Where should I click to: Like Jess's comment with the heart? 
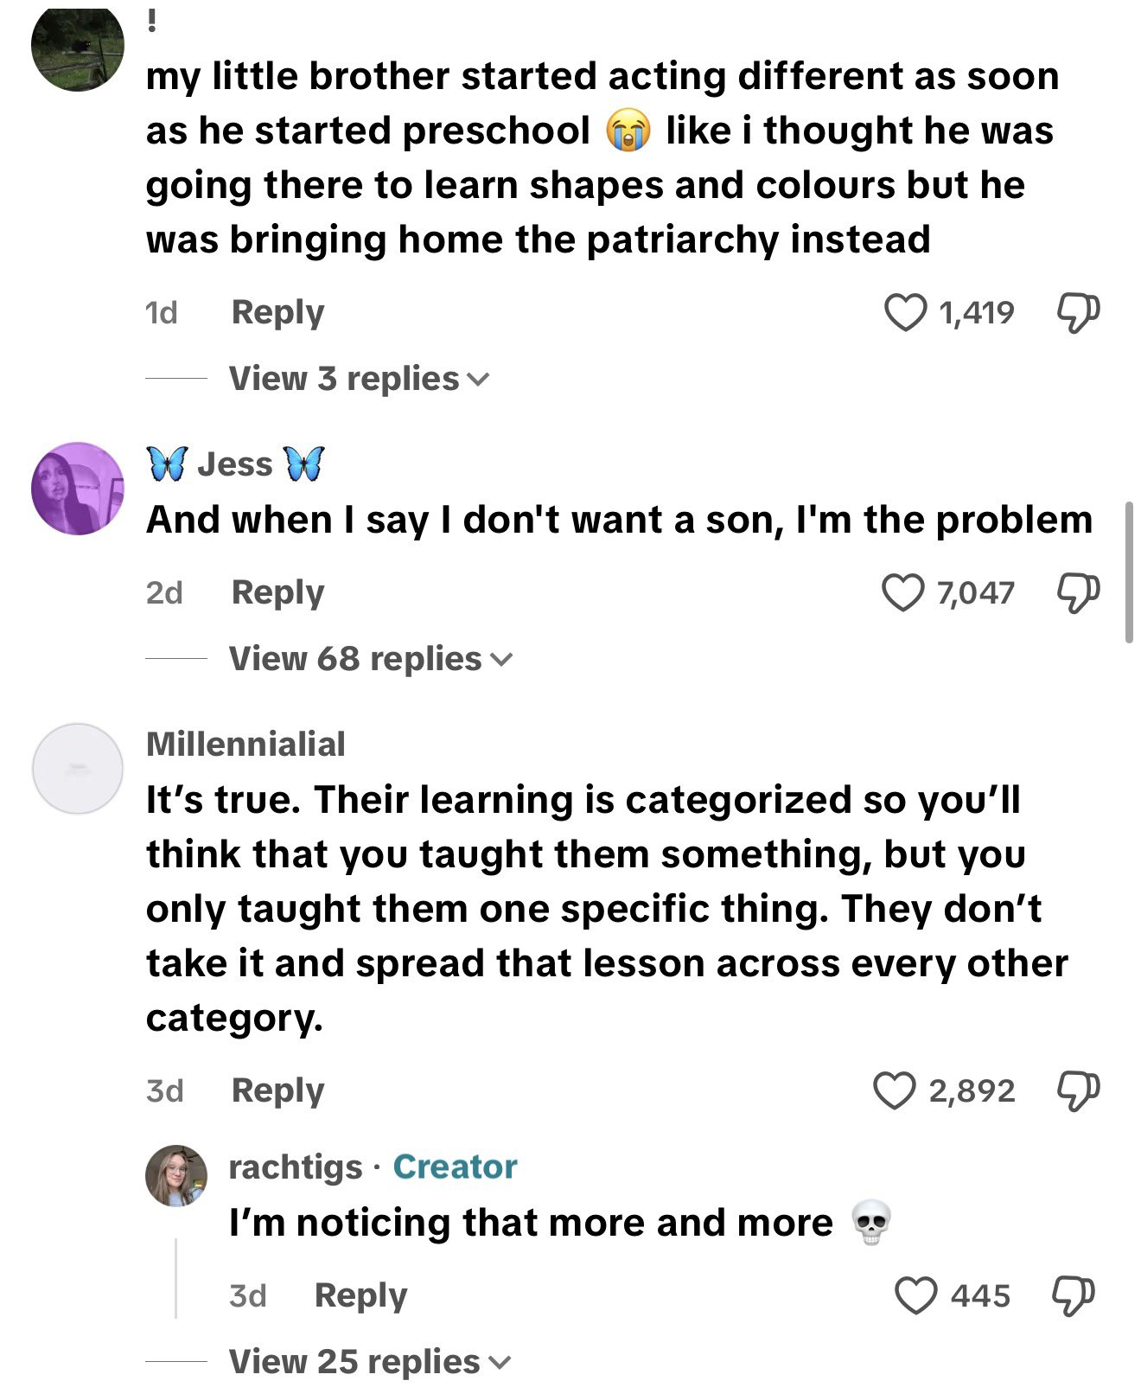902,593
